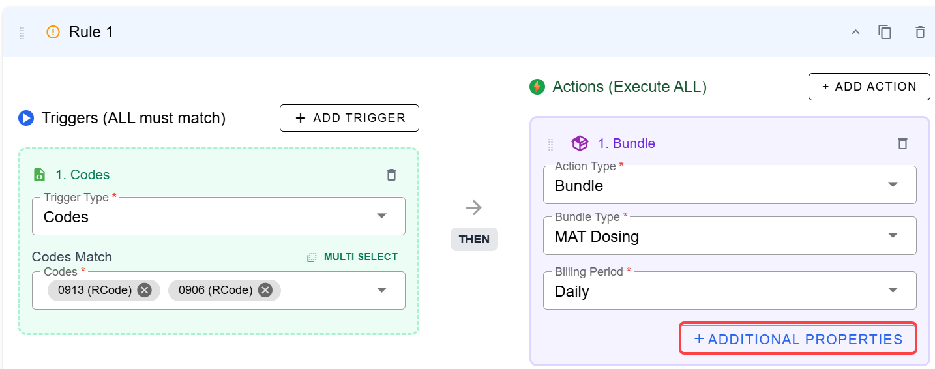Image resolution: width=935 pixels, height=369 pixels.
Task: Click the Add Action button
Action: click(x=869, y=87)
